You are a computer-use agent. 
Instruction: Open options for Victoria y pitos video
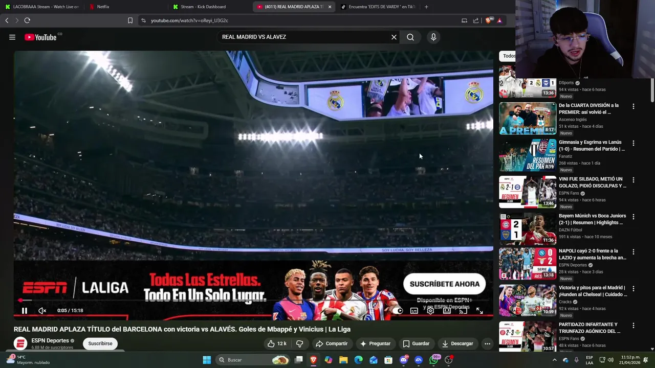(x=634, y=289)
